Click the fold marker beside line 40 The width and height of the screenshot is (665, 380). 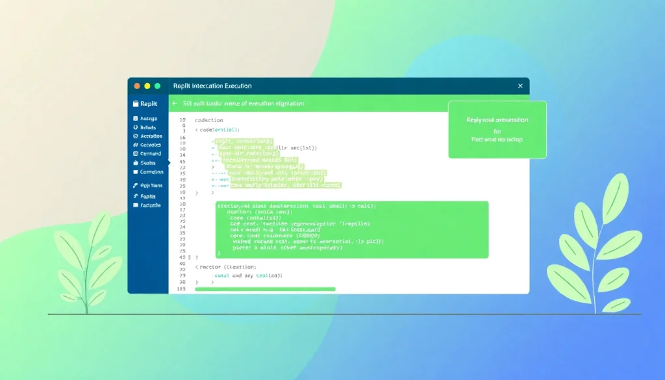pyautogui.click(x=190, y=257)
